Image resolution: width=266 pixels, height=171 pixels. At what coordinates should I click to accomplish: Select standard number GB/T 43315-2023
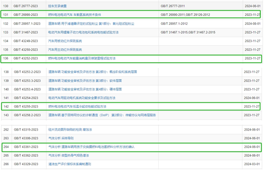26,130
